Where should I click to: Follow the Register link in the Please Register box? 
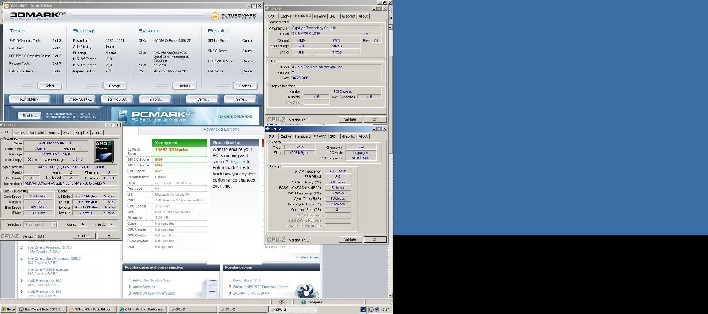237,162
